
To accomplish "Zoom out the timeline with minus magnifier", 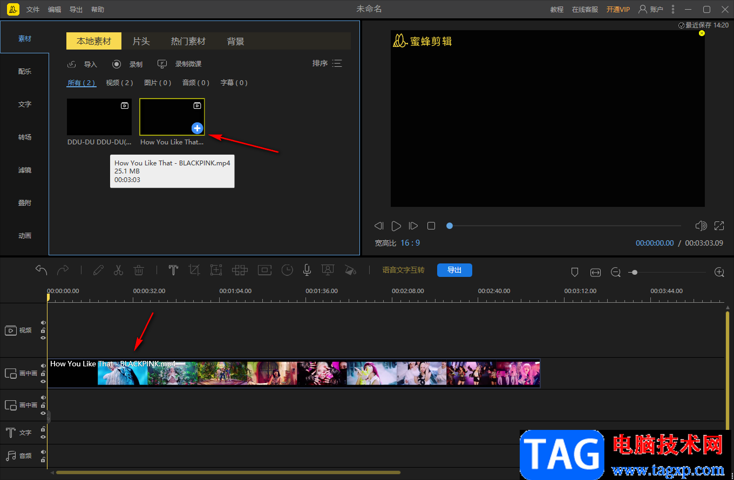I will 616,273.
